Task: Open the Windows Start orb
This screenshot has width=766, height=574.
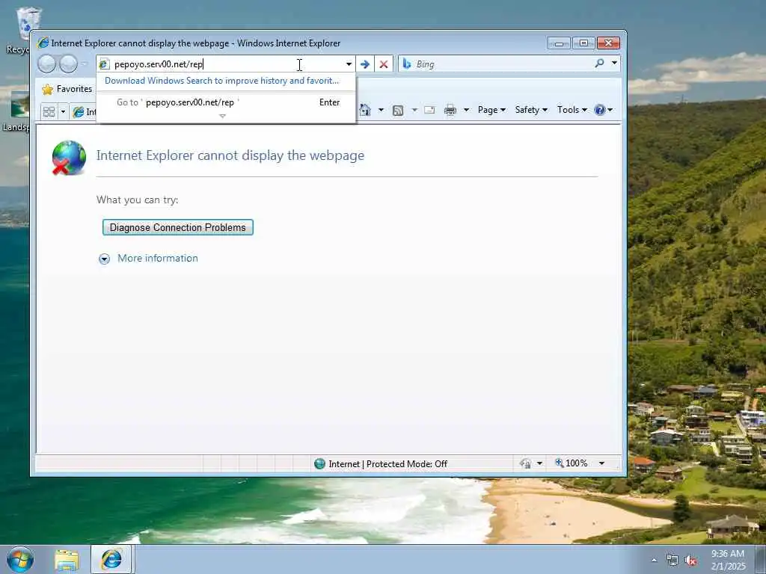Action: [20, 559]
